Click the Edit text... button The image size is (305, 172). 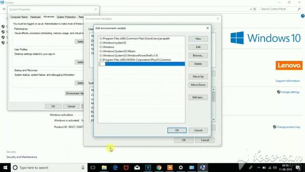click(x=198, y=97)
